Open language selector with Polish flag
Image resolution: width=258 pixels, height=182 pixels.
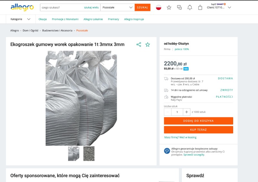tap(158, 7)
